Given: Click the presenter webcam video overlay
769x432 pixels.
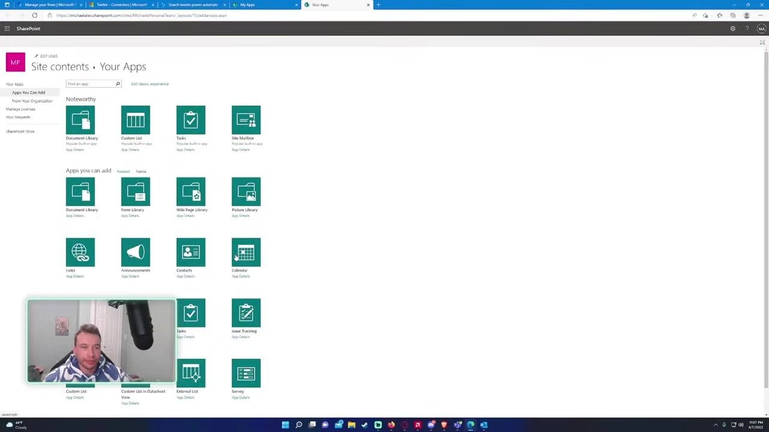Looking at the screenshot, I should click(102, 341).
